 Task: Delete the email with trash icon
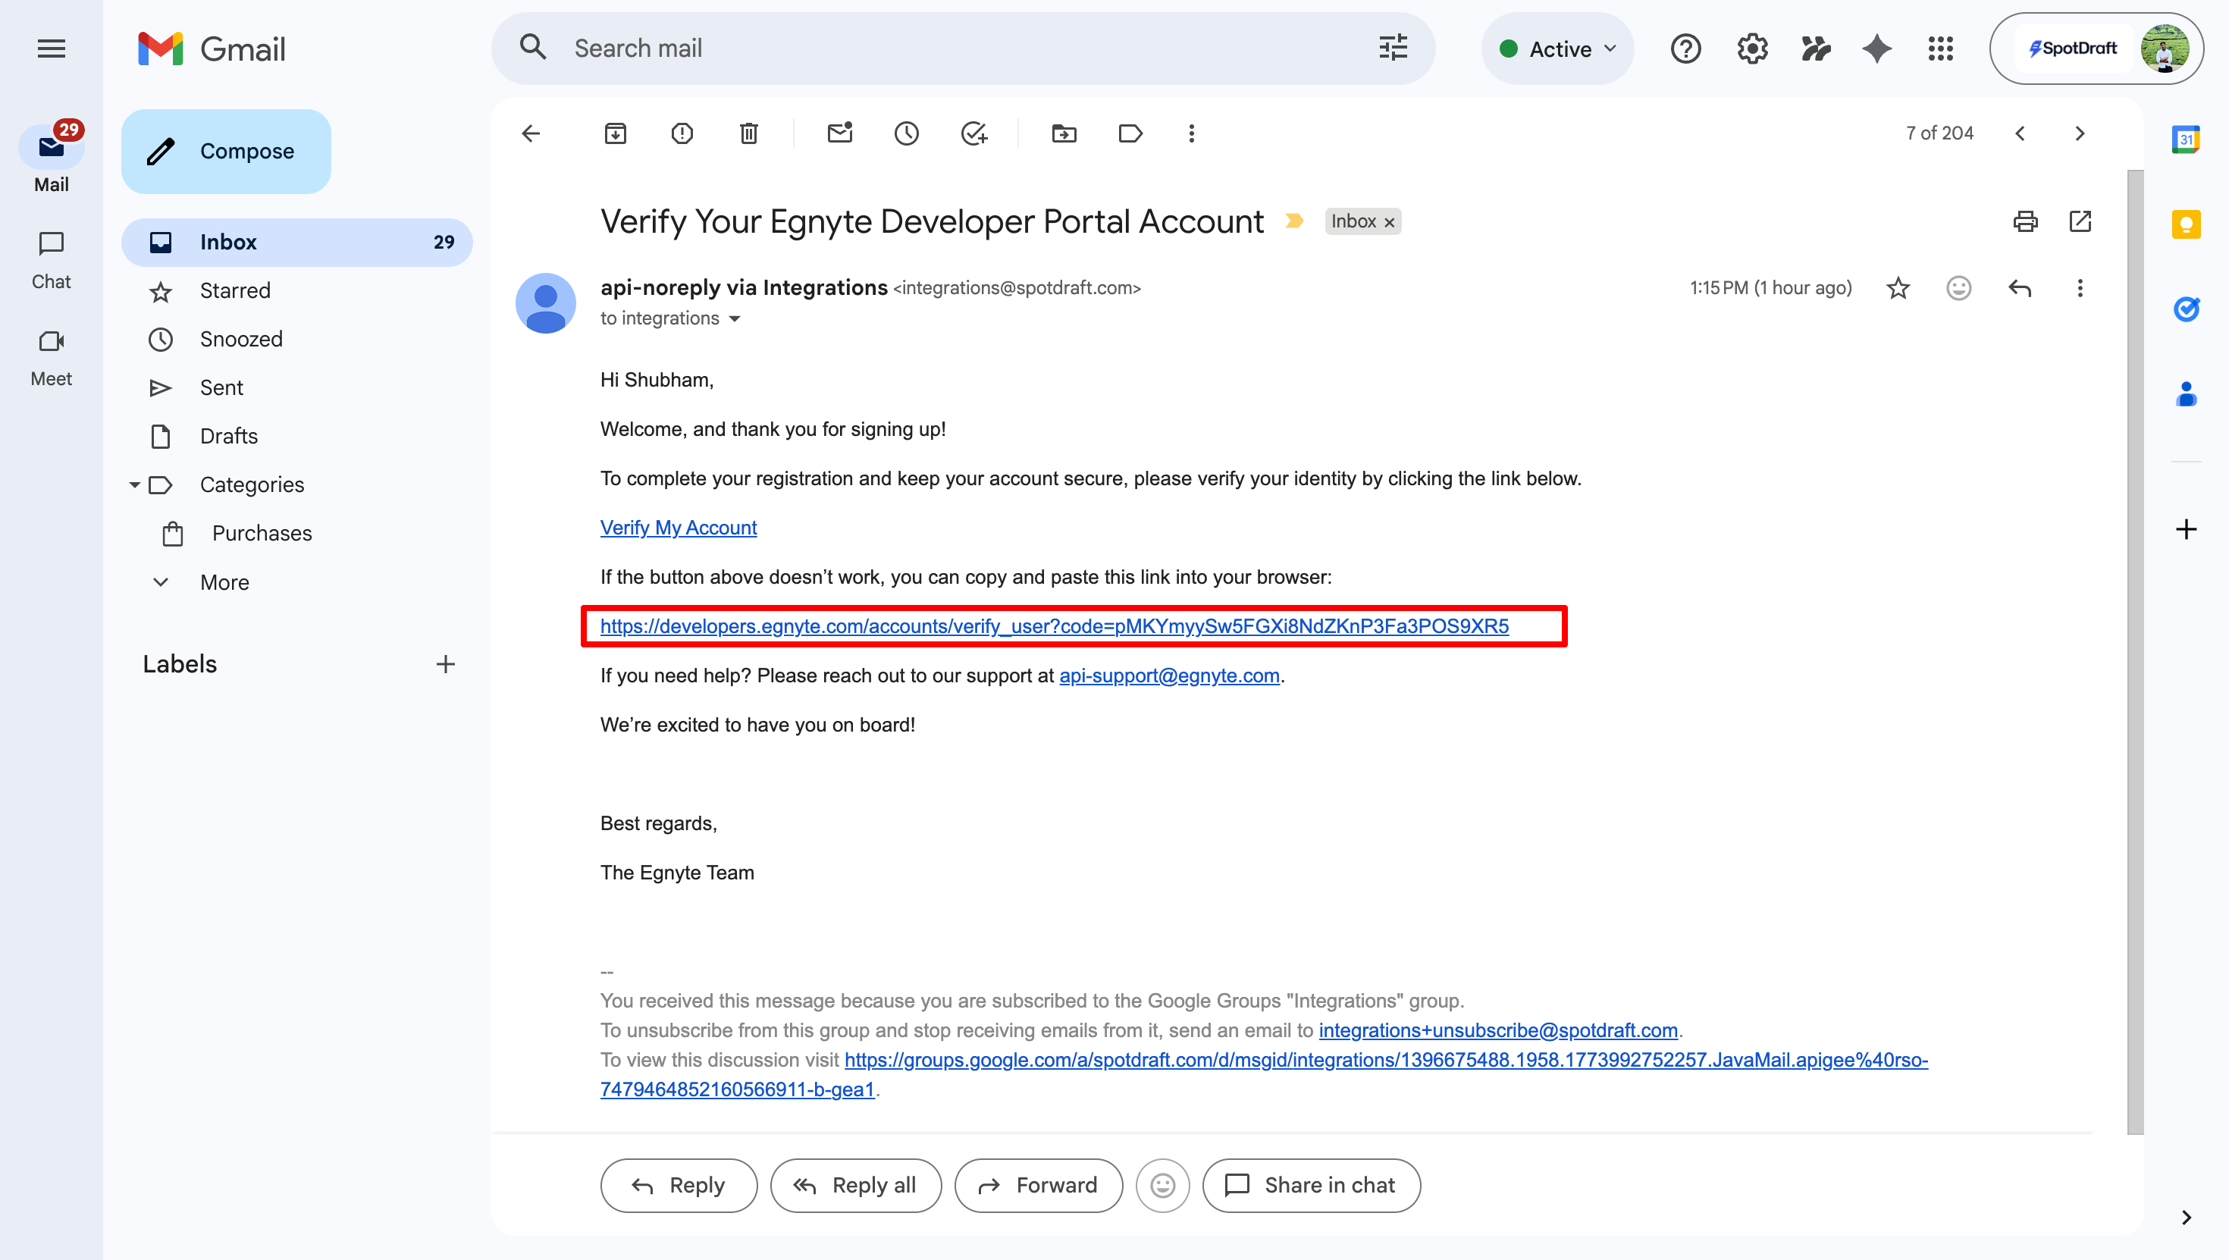click(x=748, y=133)
